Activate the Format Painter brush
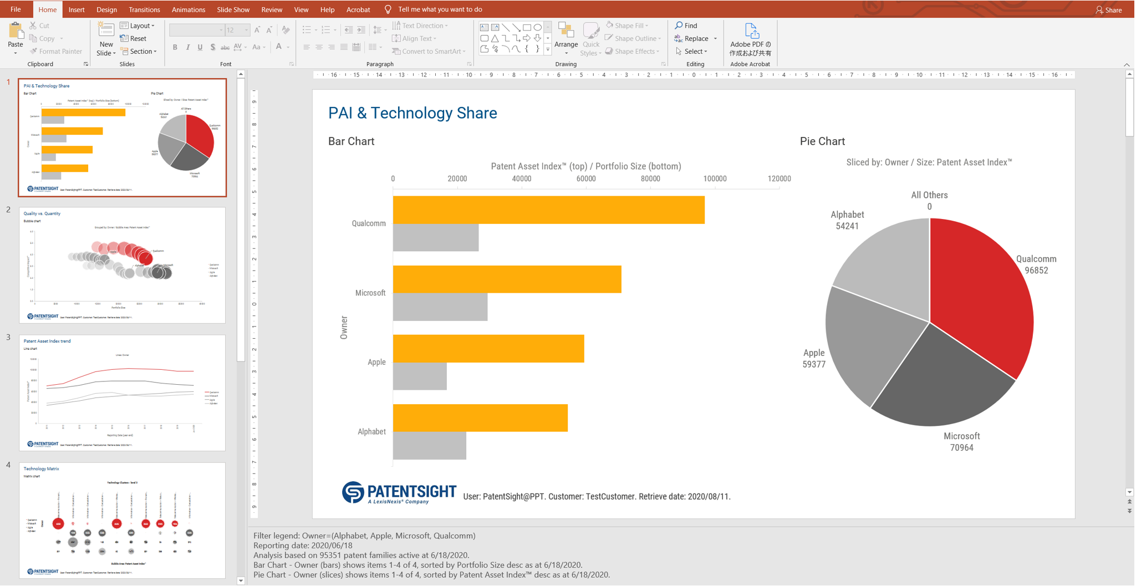Image resolution: width=1136 pixels, height=586 pixels. [33, 51]
